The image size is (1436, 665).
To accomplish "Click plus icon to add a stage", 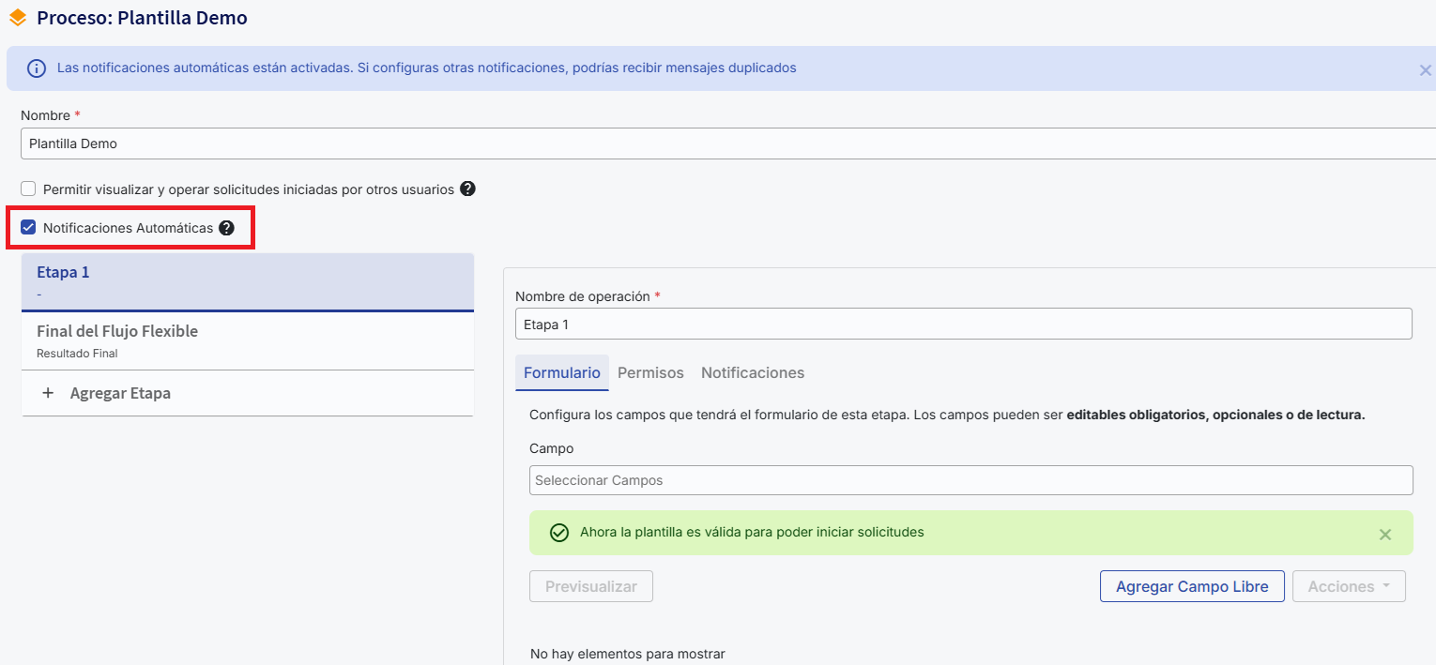I will tap(48, 393).
